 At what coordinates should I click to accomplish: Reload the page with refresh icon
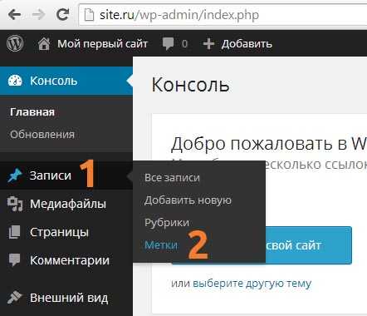(x=62, y=14)
